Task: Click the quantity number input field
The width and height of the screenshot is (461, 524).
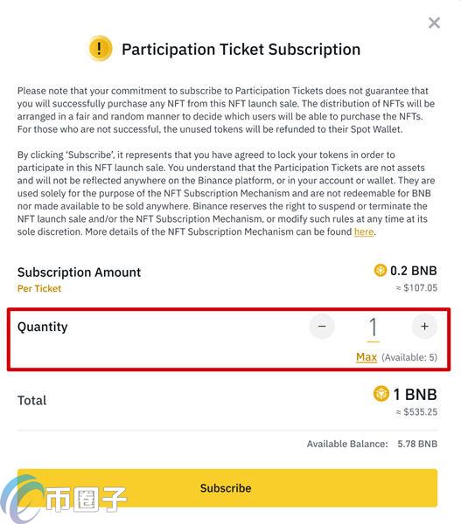Action: pyautogui.click(x=373, y=328)
